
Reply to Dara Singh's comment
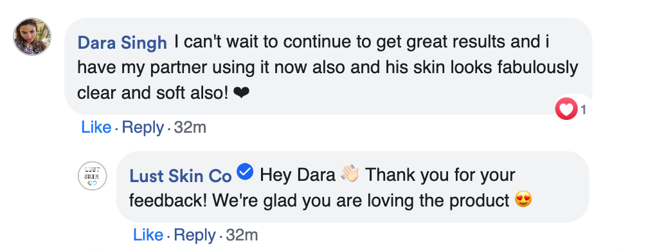(143, 128)
